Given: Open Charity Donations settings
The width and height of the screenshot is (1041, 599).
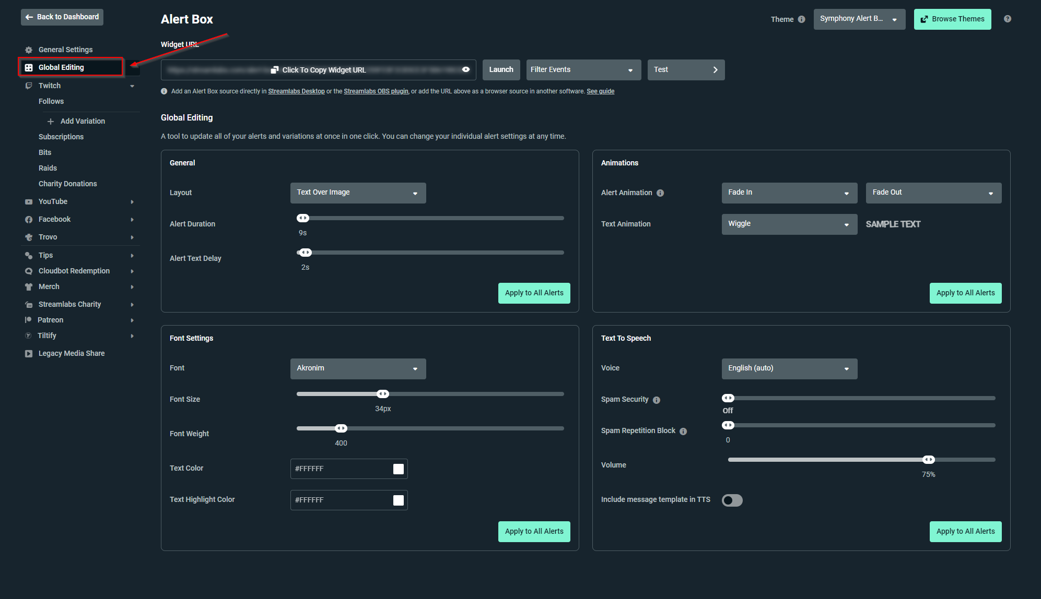Looking at the screenshot, I should [x=67, y=184].
